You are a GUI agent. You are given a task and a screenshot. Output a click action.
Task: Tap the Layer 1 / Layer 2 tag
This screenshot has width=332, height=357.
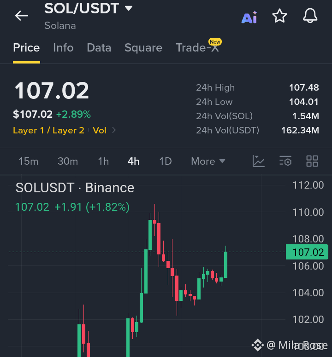click(48, 131)
